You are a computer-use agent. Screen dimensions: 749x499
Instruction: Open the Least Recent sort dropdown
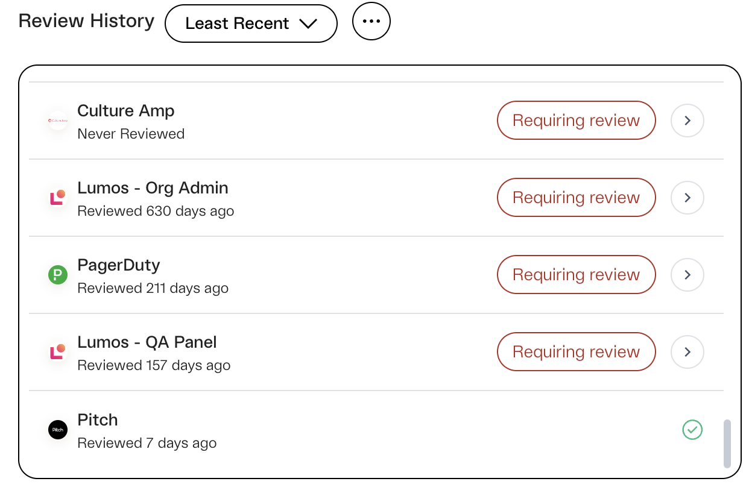point(251,24)
